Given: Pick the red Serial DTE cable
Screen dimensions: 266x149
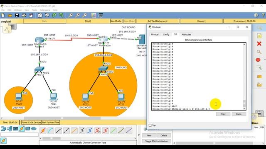Looking at the screenshot, I should [x=105, y=131].
